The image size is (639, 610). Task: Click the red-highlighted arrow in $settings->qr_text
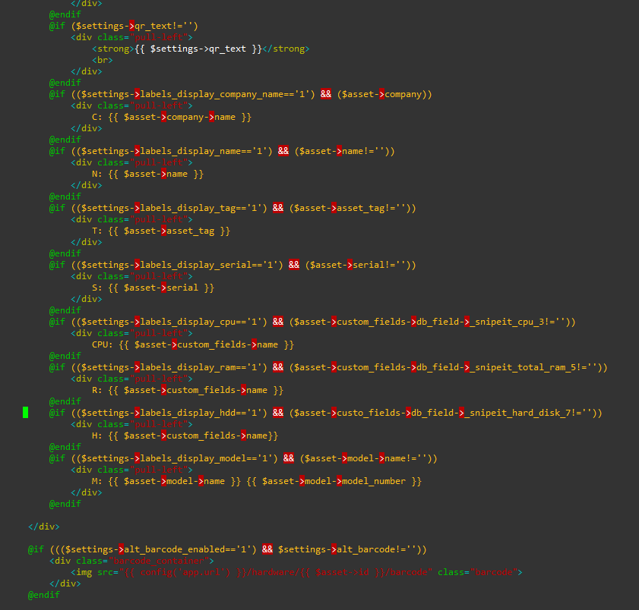pyautogui.click(x=131, y=25)
